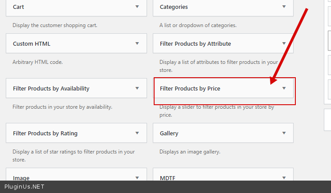
Task: Expand the Categories widget arrow
Action: [284, 7]
